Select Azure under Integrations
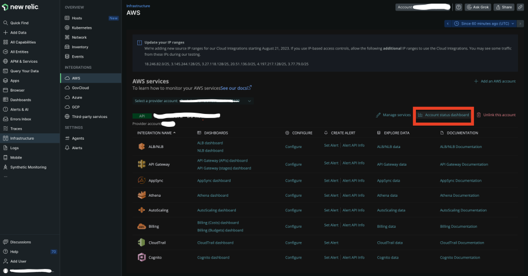Image resolution: width=528 pixels, height=276 pixels. click(78, 97)
